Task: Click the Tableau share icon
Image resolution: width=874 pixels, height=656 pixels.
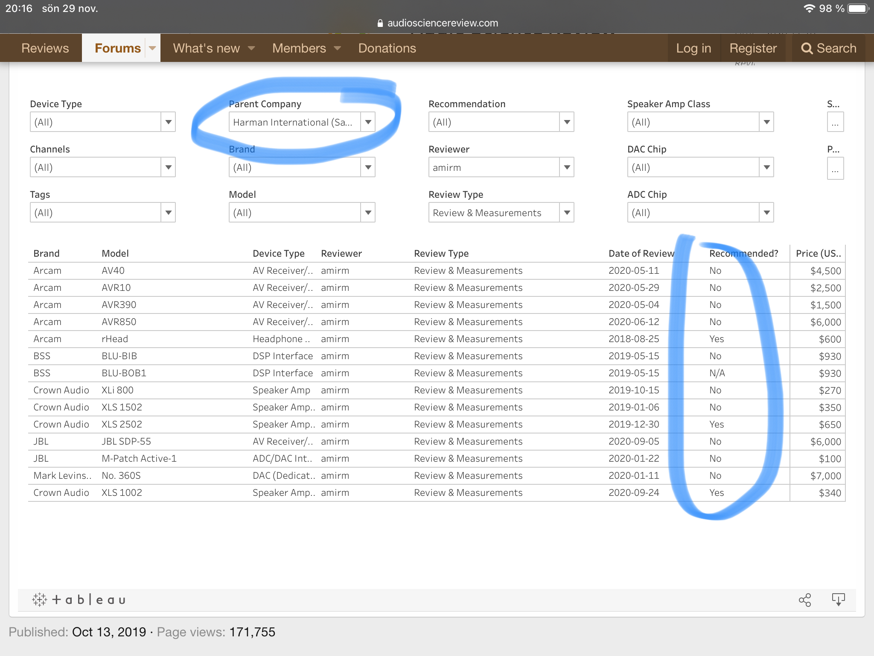Action: tap(804, 600)
